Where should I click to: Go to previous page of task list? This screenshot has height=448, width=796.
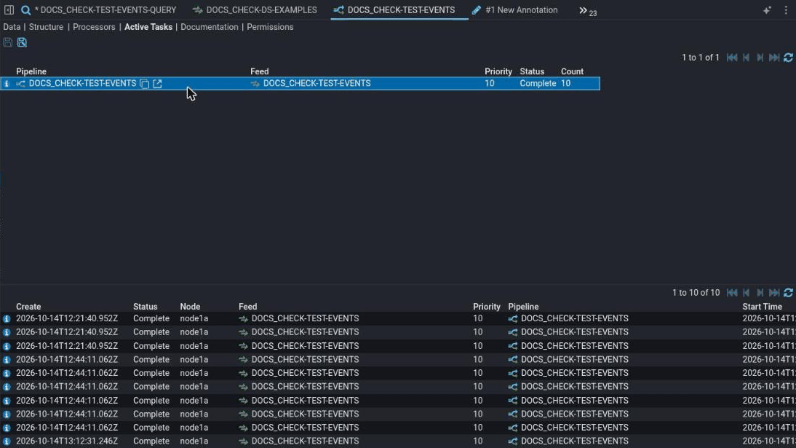click(x=746, y=293)
